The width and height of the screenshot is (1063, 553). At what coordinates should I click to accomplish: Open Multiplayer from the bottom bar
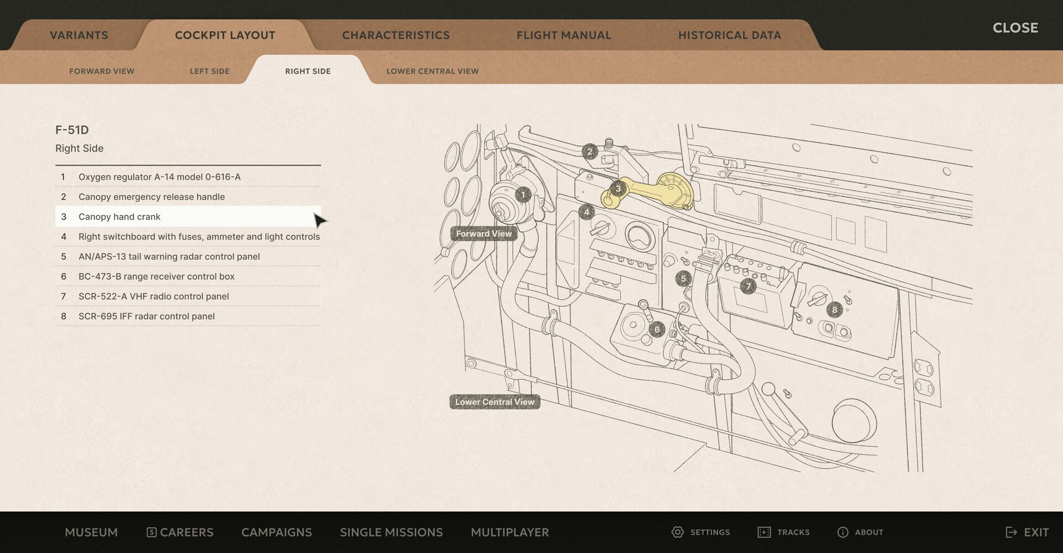(509, 532)
